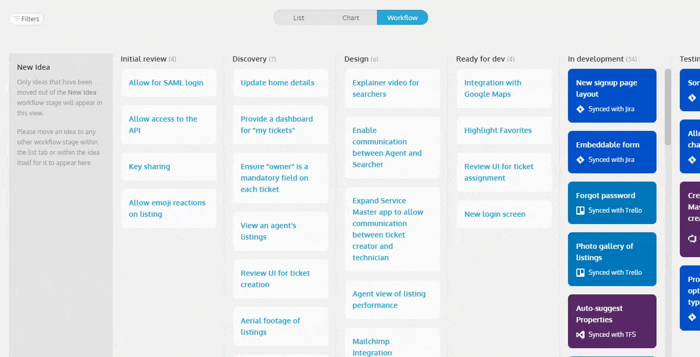Switch to the List view tab
The width and height of the screenshot is (700, 357).
[x=299, y=18]
